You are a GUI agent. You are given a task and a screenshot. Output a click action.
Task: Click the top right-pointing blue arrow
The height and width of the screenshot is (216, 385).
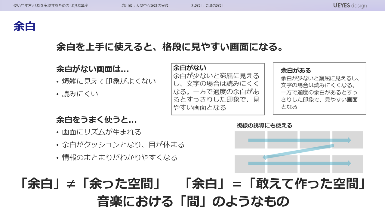click(x=299, y=140)
